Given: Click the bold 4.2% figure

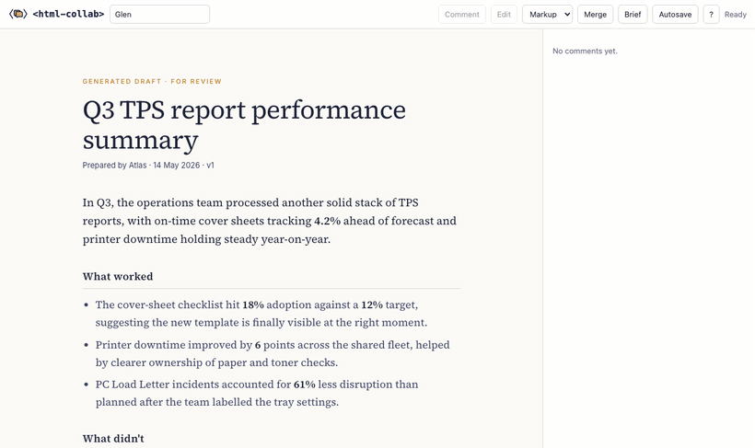Looking at the screenshot, I should [x=328, y=221].
